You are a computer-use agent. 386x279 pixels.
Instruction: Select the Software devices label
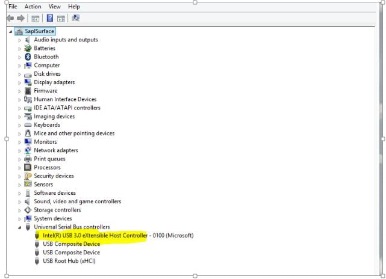click(x=55, y=193)
